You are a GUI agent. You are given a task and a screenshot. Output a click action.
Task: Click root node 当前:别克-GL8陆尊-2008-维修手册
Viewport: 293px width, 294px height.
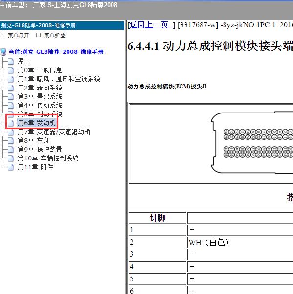coord(56,52)
